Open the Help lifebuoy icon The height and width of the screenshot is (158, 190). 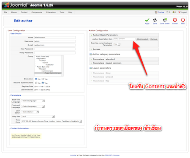[183, 20]
